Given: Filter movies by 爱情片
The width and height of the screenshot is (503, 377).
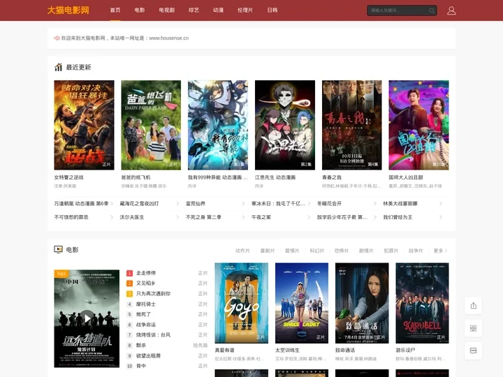Looking at the screenshot, I should pos(292,251).
